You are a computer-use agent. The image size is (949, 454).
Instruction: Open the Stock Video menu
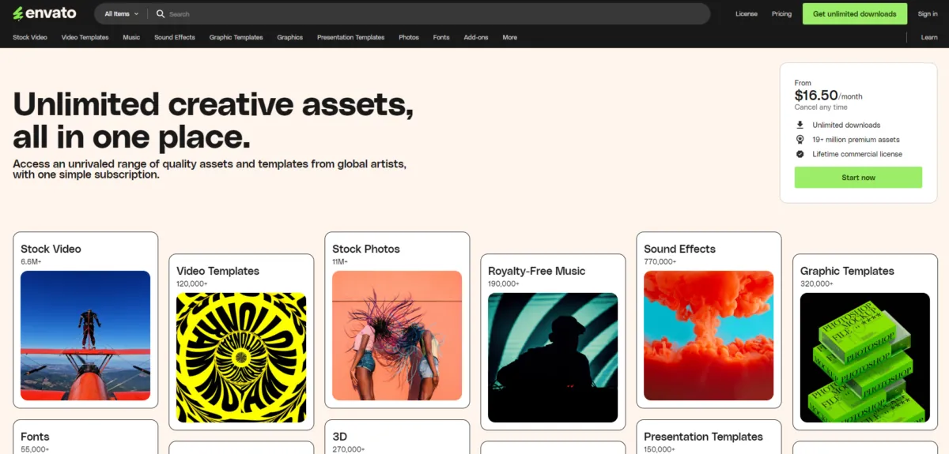tap(30, 37)
